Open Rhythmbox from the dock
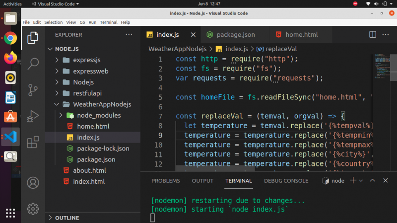Image resolution: width=397 pixels, height=223 pixels. pyautogui.click(x=10, y=77)
